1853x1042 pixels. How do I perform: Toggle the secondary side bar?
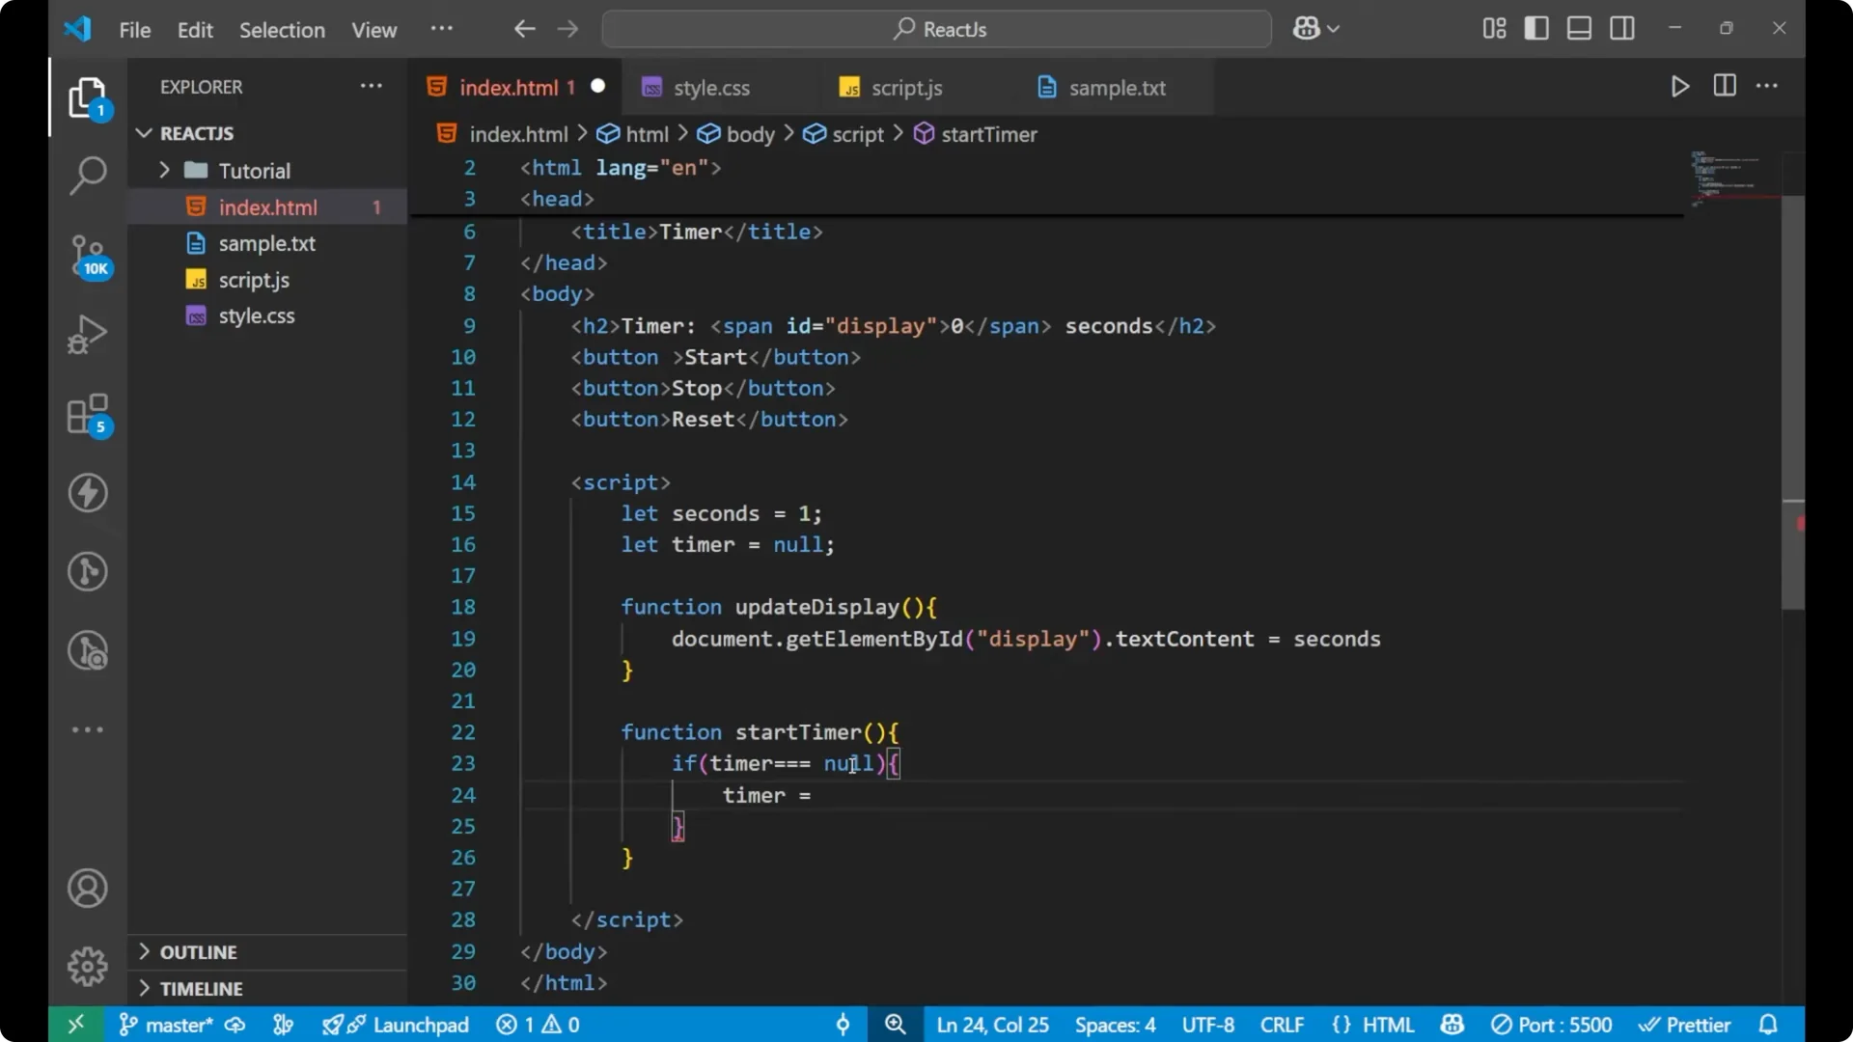(1622, 28)
